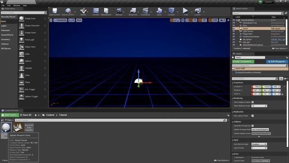Screen dimensions: 289x163
Task: Open the Marketplace from the toolbar
Action: 106,11
